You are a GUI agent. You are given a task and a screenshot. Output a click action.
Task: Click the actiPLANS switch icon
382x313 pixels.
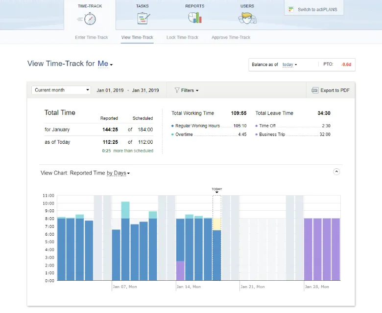click(x=291, y=9)
